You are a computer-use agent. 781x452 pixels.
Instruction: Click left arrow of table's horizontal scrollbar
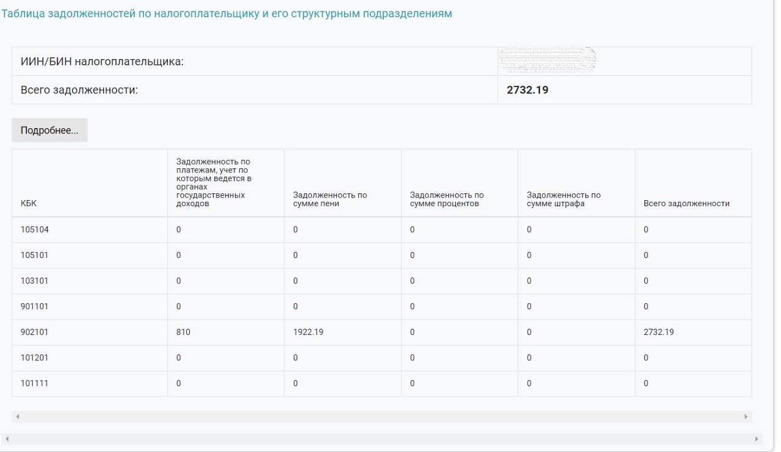18,417
